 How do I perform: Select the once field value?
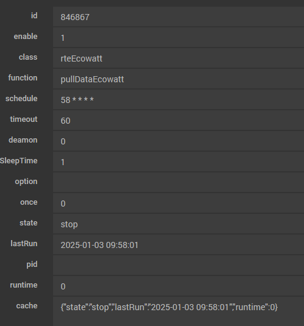[x=178, y=204]
